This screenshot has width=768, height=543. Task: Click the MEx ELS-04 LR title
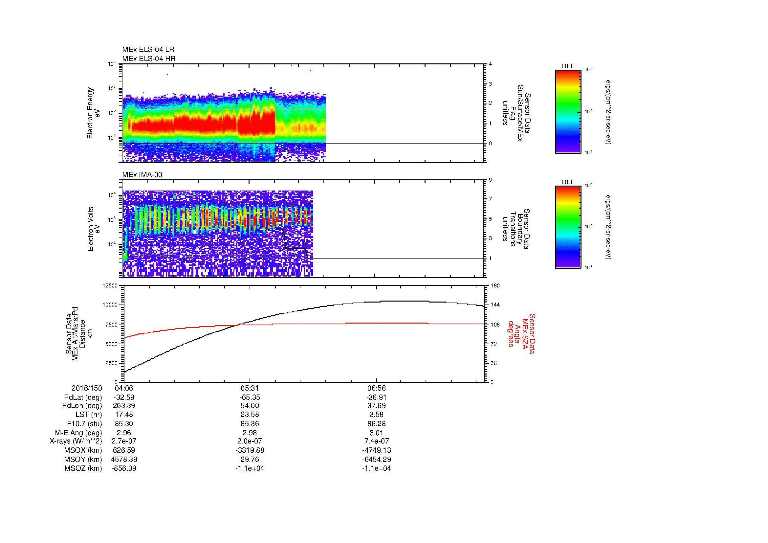click(148, 50)
